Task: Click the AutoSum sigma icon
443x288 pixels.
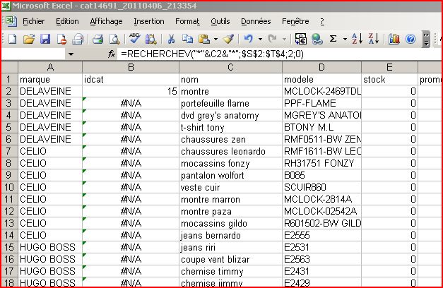Action: 333,39
